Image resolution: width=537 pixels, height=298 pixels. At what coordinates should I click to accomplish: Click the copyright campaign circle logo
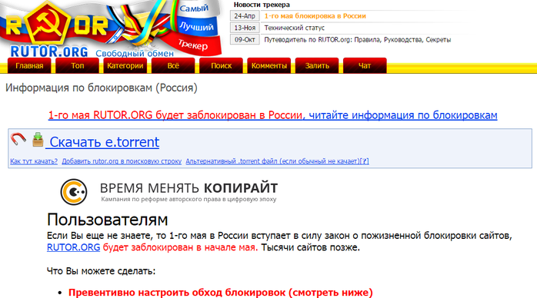[74, 192]
